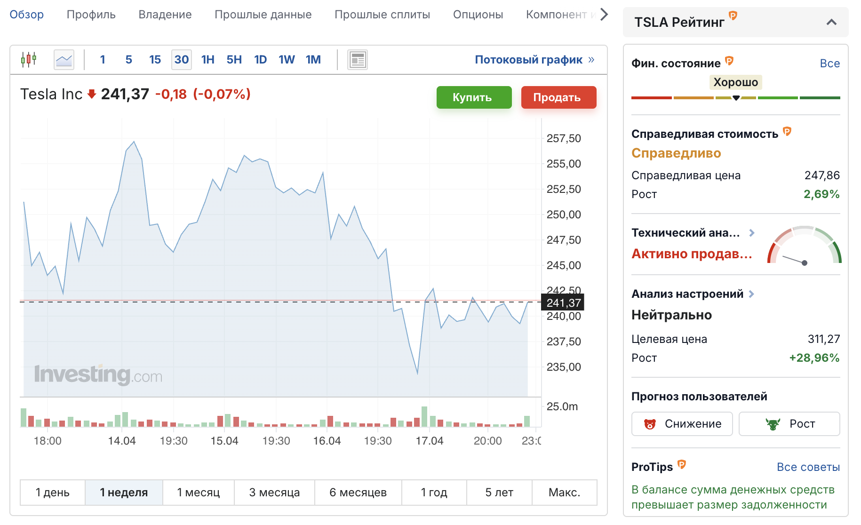Click the red Продать button
861x525 pixels.
click(559, 97)
